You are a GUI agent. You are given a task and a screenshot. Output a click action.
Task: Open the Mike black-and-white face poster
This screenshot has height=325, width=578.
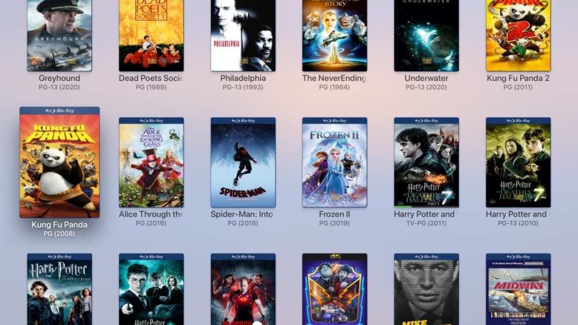pos(426,289)
